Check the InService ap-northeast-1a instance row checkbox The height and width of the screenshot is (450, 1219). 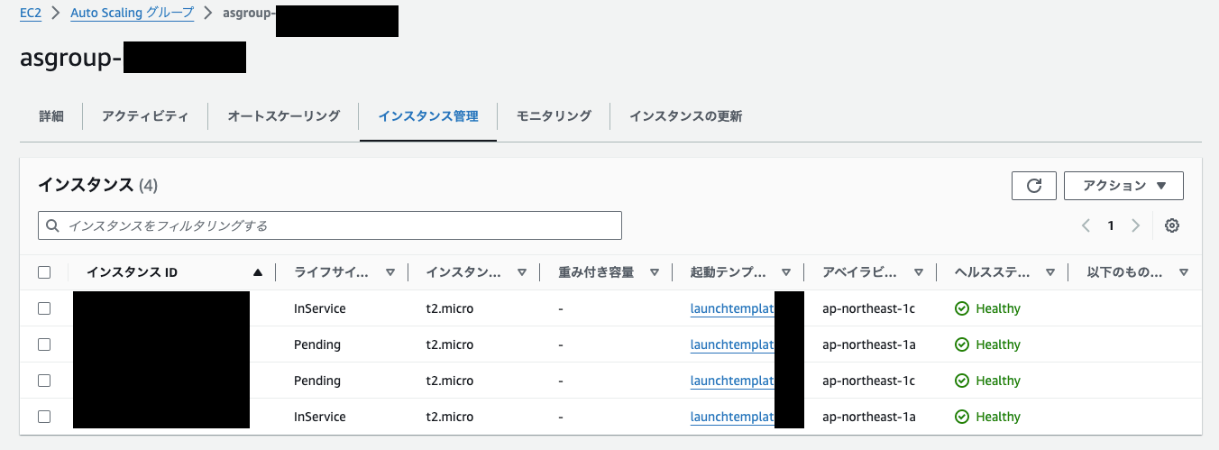click(x=44, y=417)
